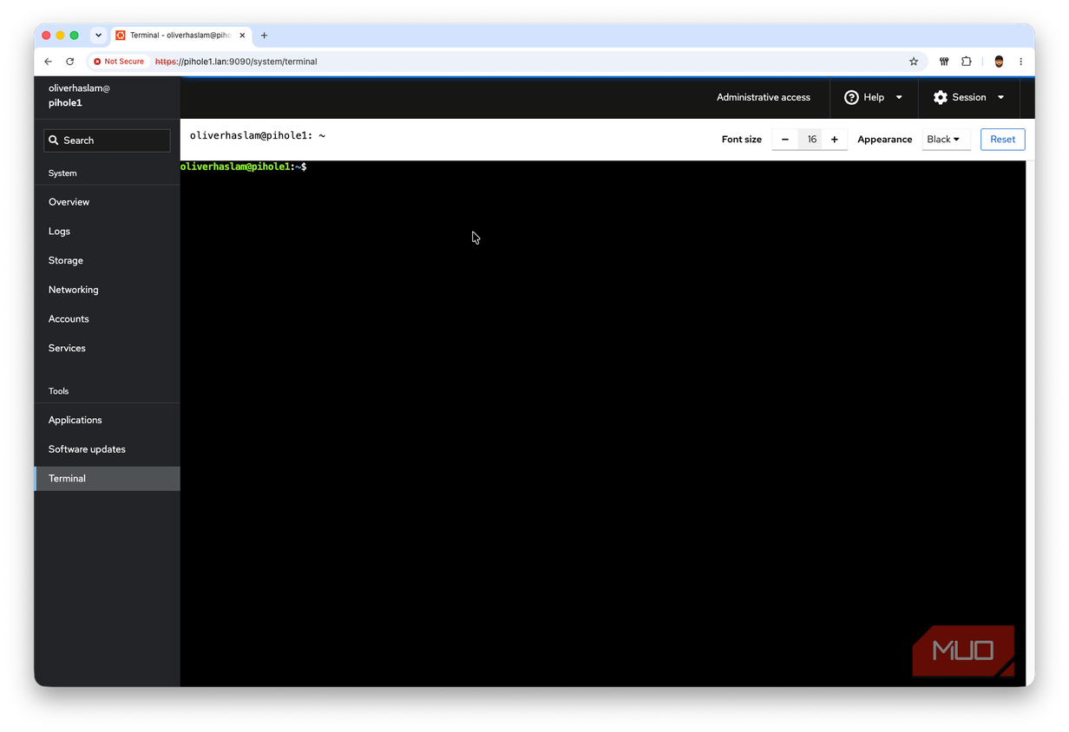Screen dimensions: 1069x732
Task: Decrease the font size with minus
Action: [x=785, y=140]
